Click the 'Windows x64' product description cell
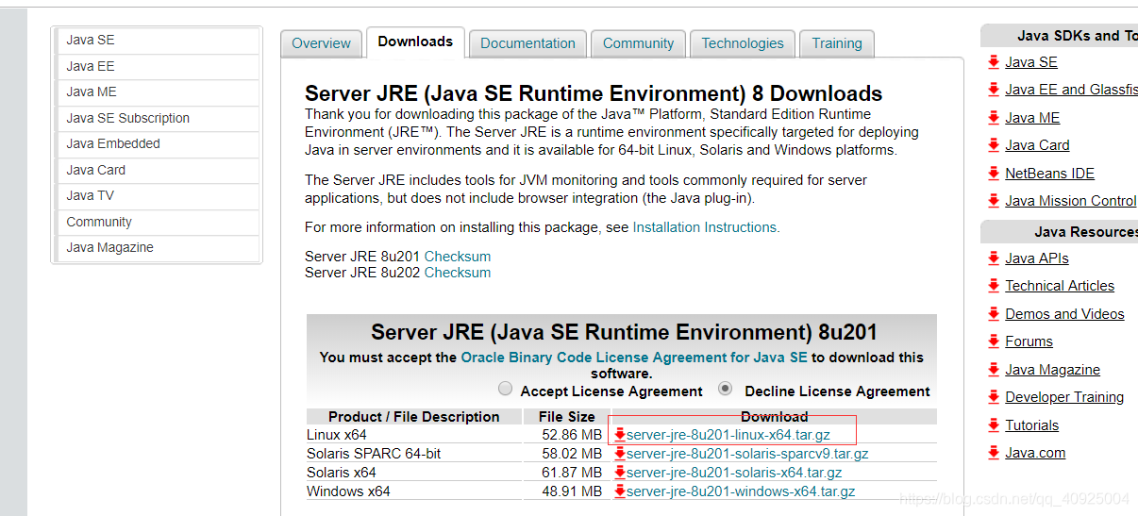The image size is (1138, 516). click(414, 491)
